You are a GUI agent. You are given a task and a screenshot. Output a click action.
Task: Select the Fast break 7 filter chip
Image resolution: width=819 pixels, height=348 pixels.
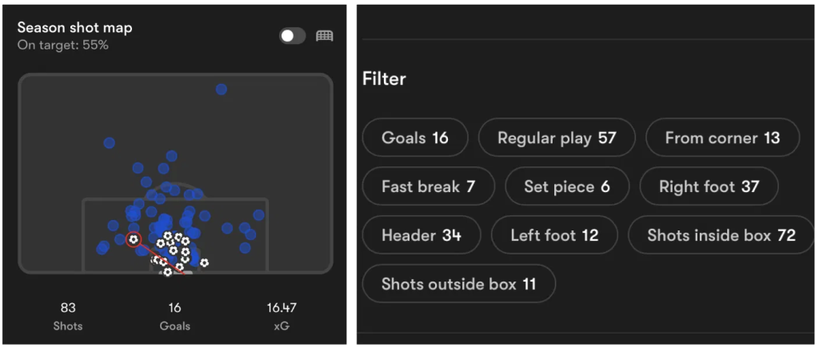coord(427,186)
